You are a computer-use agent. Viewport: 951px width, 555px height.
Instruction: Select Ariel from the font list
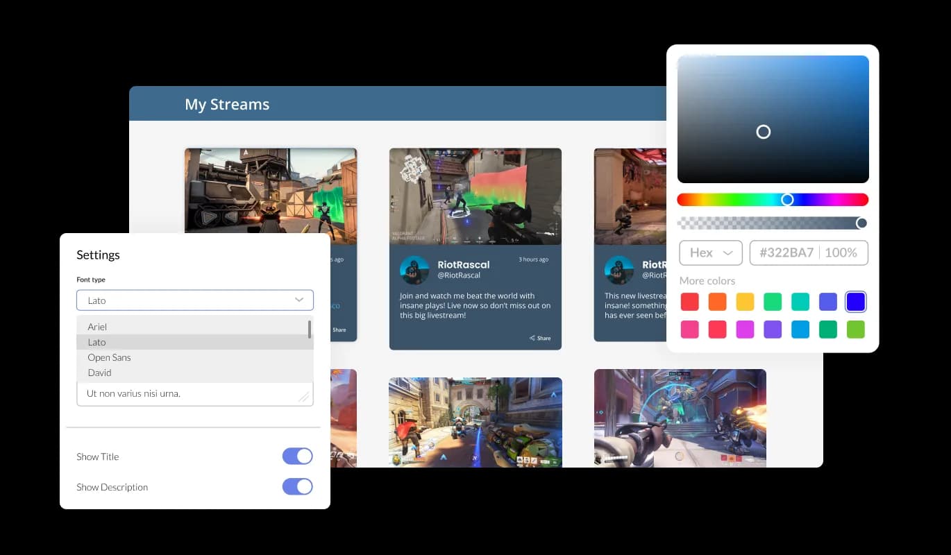pos(97,327)
